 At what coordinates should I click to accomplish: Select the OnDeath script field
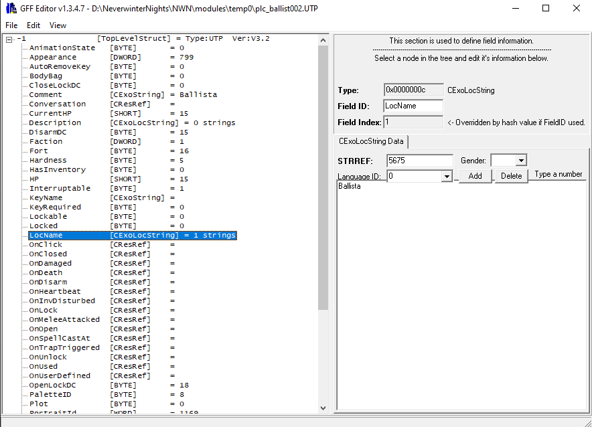point(45,272)
